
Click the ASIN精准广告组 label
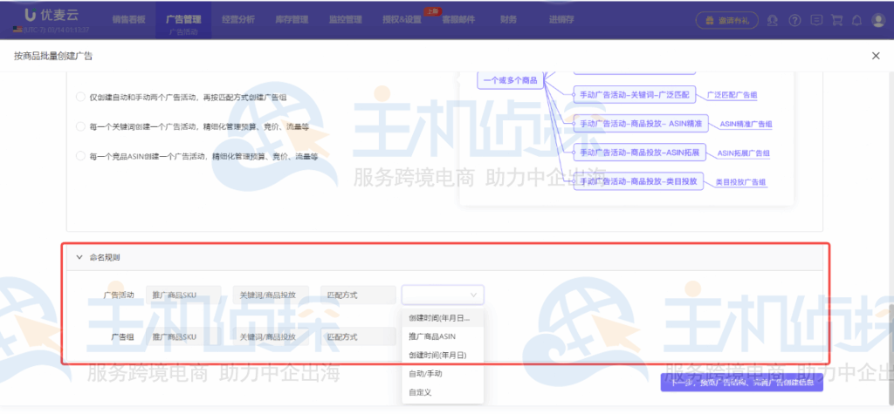click(x=746, y=124)
